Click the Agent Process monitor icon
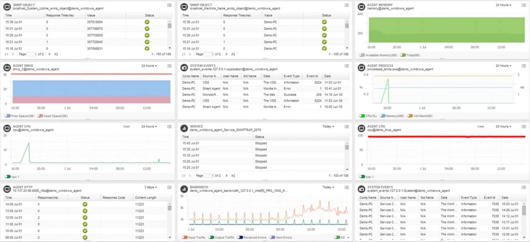The height and width of the screenshot is (242, 530). pyautogui.click(x=361, y=67)
